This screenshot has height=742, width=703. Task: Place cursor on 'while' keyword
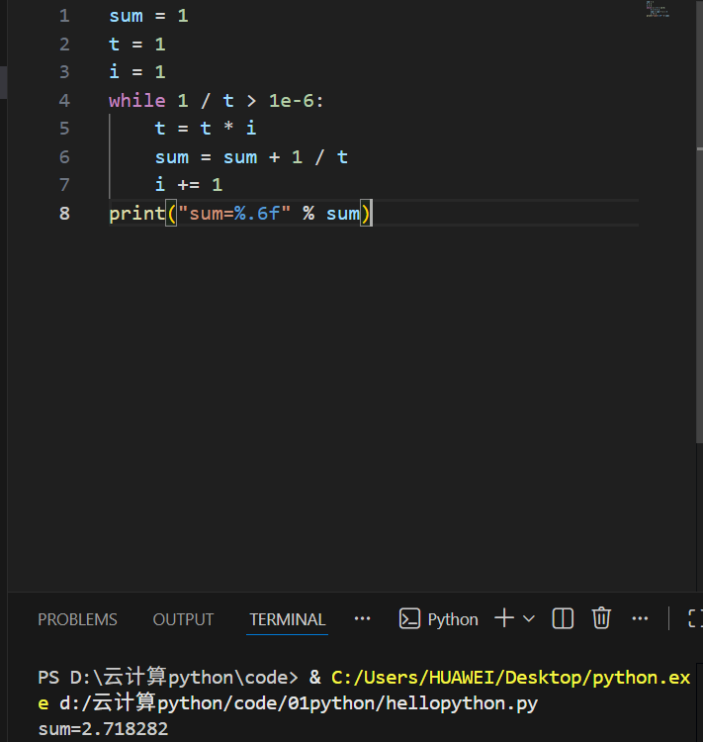[137, 100]
